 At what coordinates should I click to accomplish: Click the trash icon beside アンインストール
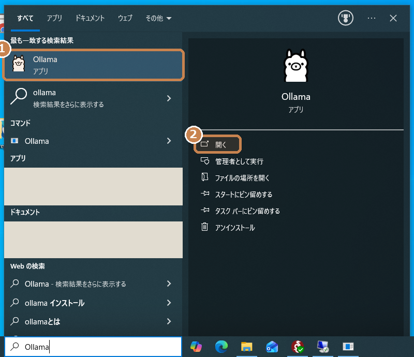pos(204,227)
